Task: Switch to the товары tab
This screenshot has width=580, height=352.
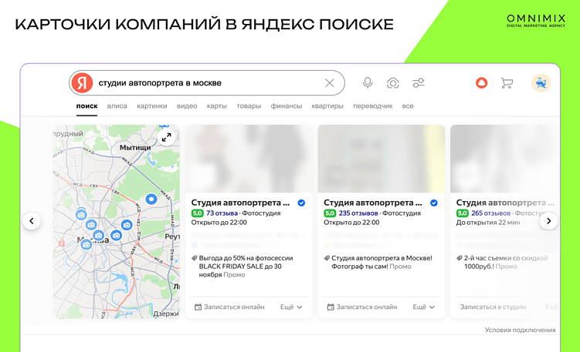Action: [x=249, y=106]
